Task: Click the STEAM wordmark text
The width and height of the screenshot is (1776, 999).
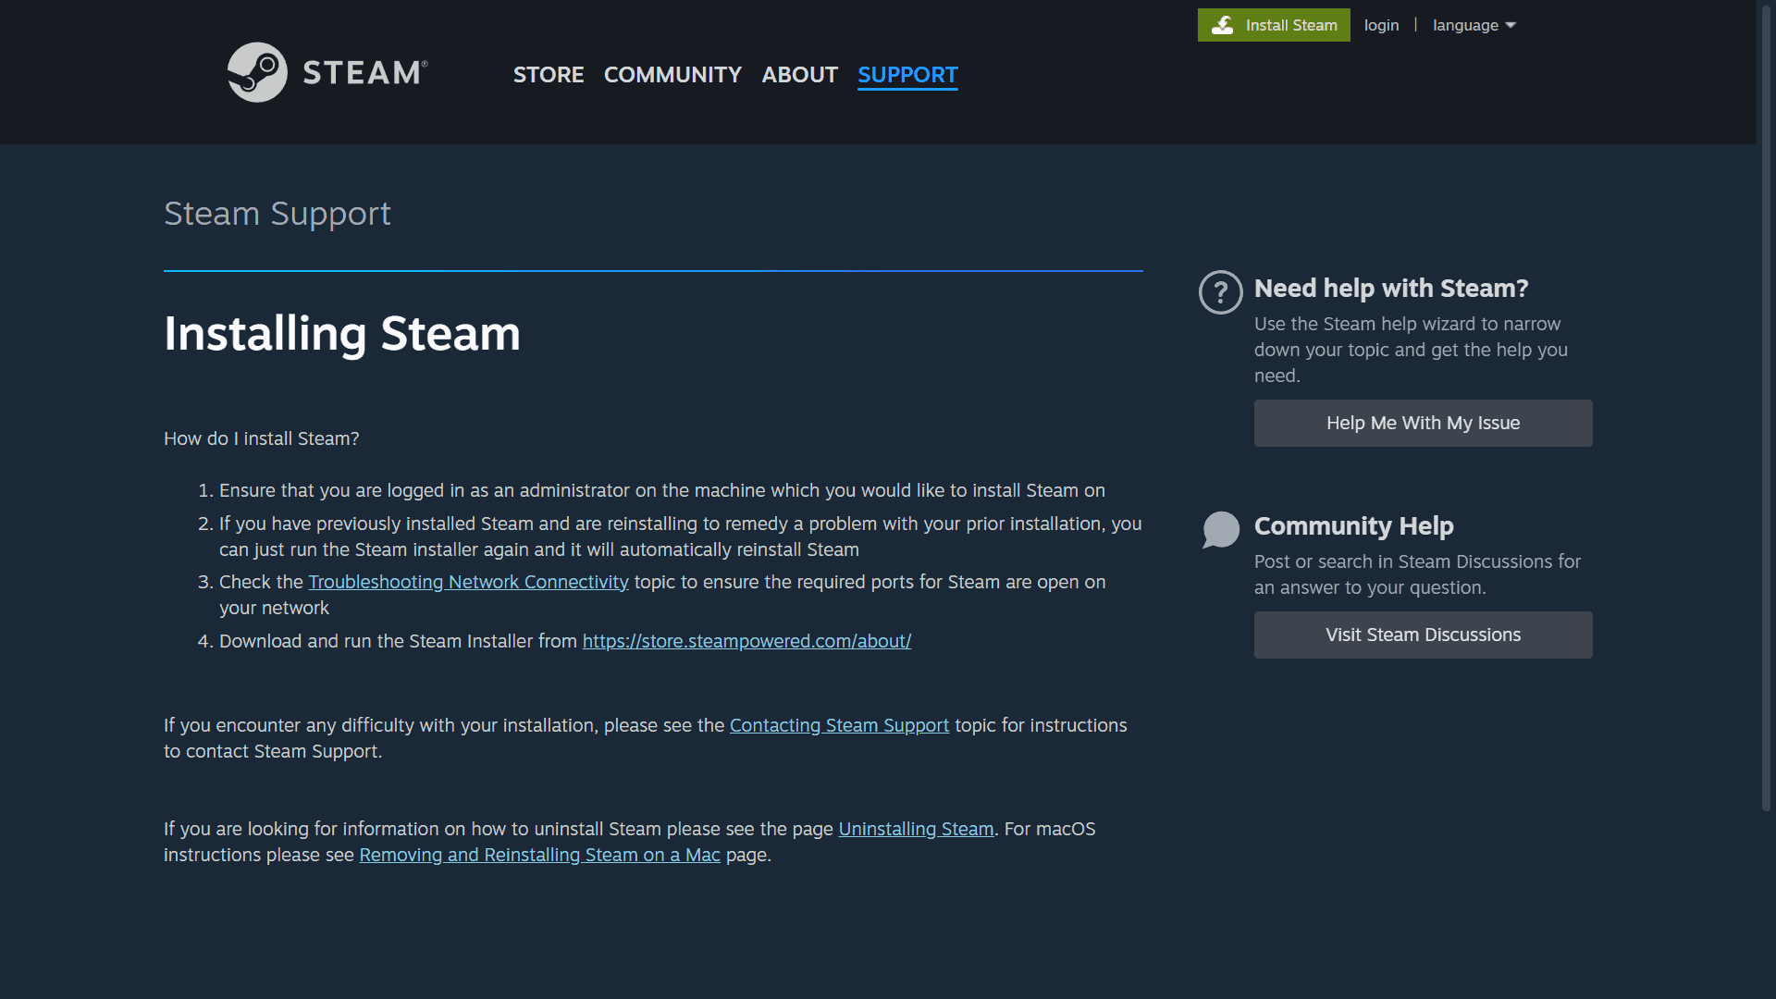Action: click(x=364, y=73)
